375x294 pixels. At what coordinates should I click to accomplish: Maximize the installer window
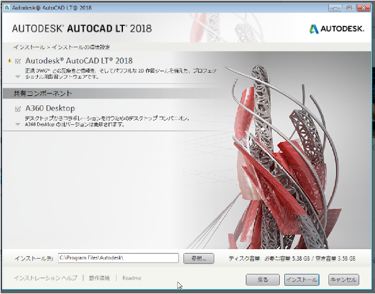349,8
